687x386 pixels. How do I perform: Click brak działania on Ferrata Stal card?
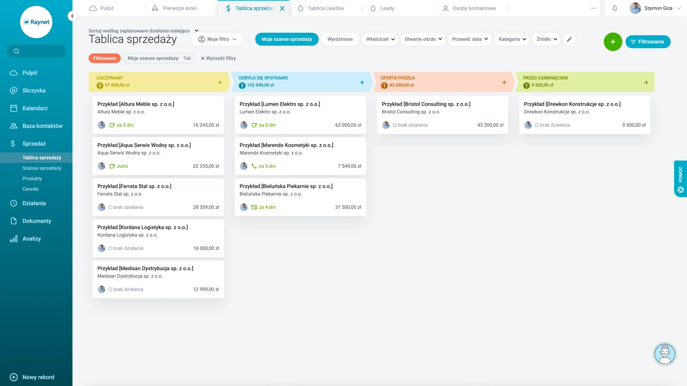pyautogui.click(x=126, y=207)
